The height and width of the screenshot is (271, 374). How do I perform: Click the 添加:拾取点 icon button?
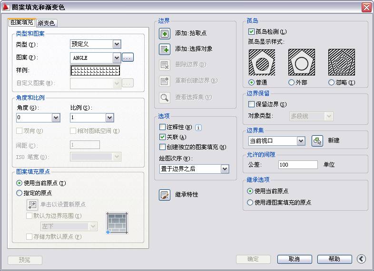(x=165, y=34)
